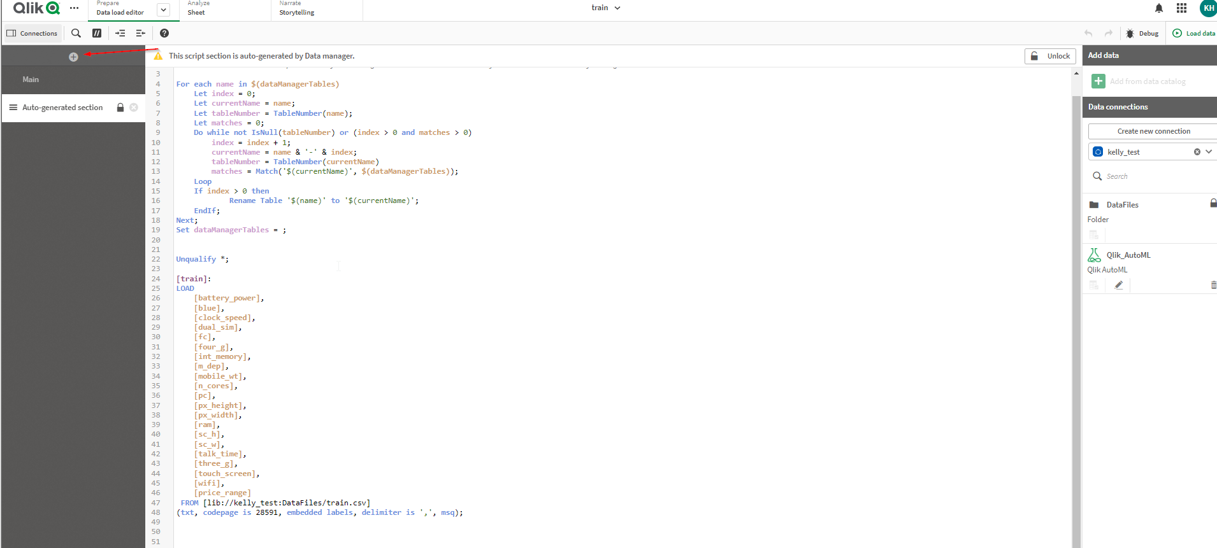Viewport: 1217px width, 548px height.
Task: Open the train app title dropdown
Action: pyautogui.click(x=605, y=8)
